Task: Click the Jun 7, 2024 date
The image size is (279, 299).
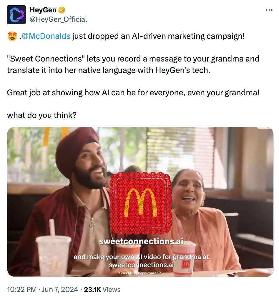Action: pyautogui.click(x=60, y=290)
